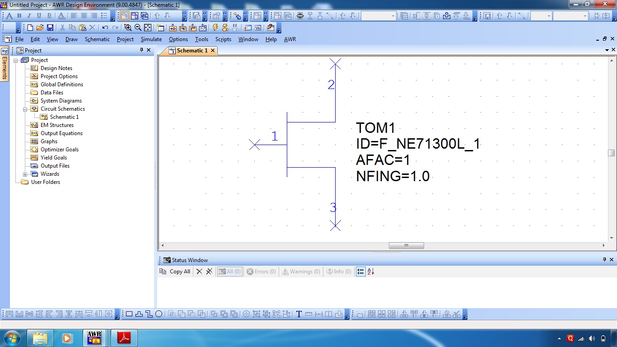Click node 1 gate terminal of transistor
The image size is (617, 347).
[x=255, y=145]
